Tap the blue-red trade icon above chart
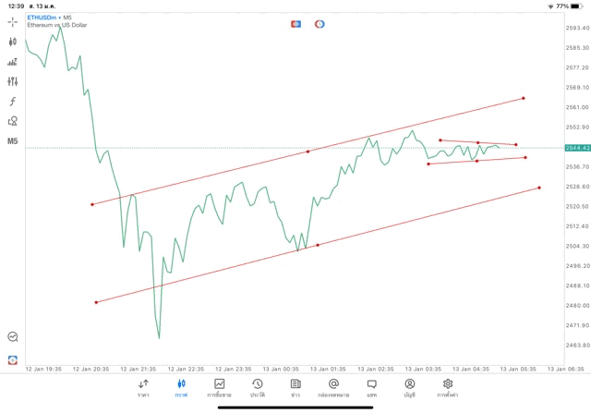 295,23
